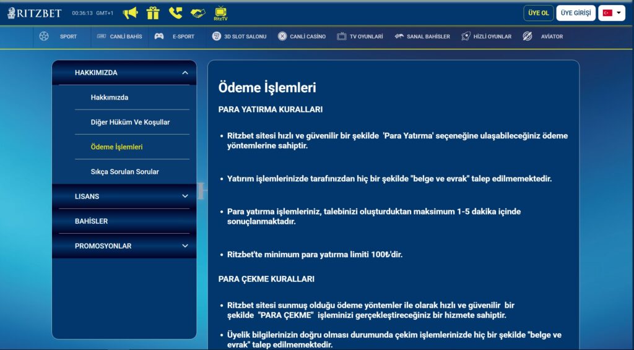Click the 3D Slot Salonu seven icon

click(216, 36)
